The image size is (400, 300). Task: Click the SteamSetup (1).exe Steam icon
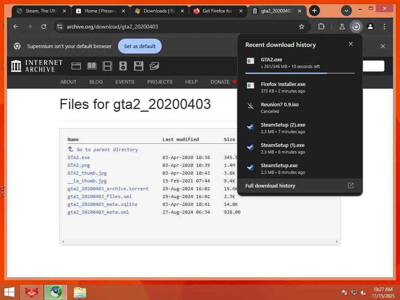point(250,147)
